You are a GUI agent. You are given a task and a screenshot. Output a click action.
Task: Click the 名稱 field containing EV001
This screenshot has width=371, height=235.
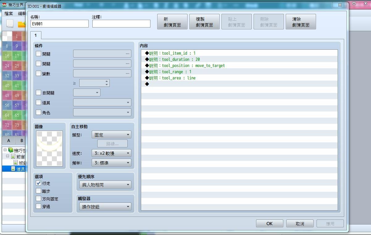[x=60, y=24]
